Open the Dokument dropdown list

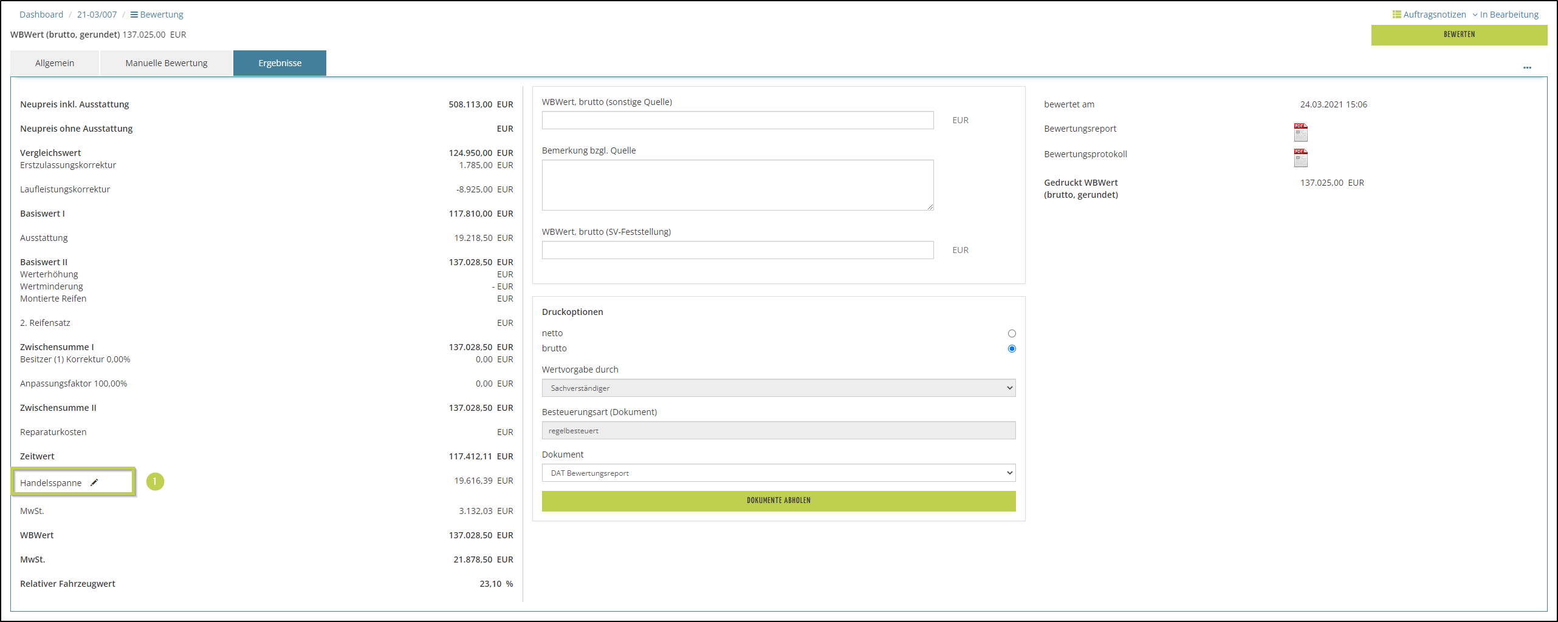[778, 473]
